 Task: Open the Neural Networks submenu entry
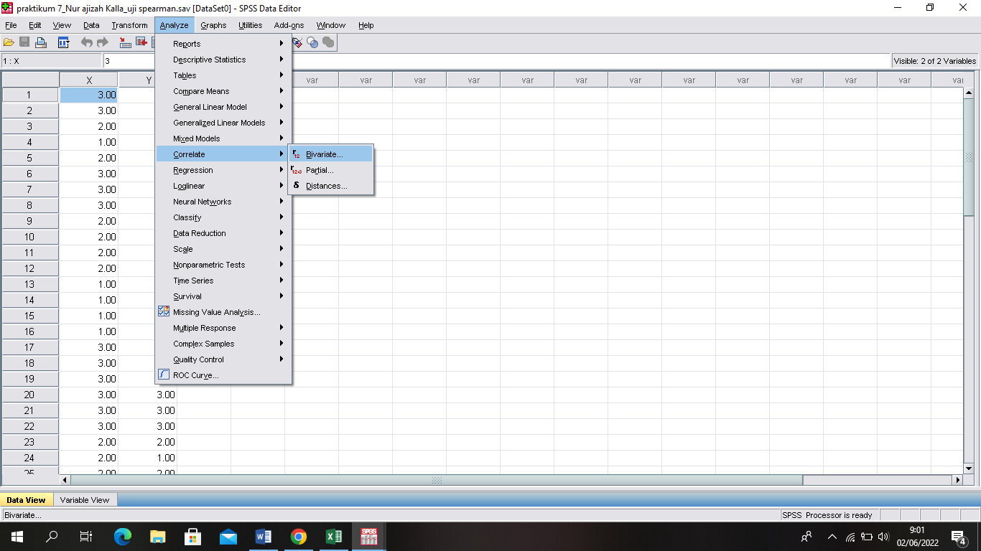(223, 202)
